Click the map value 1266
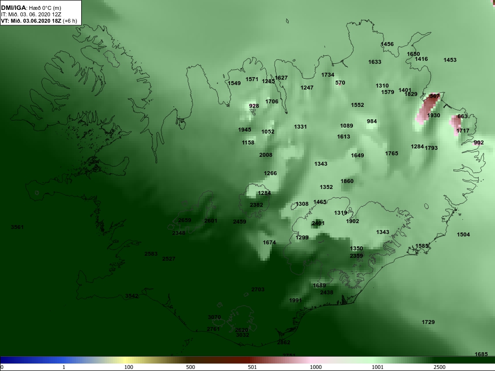Viewport: 495px width, 371px height. click(270, 173)
